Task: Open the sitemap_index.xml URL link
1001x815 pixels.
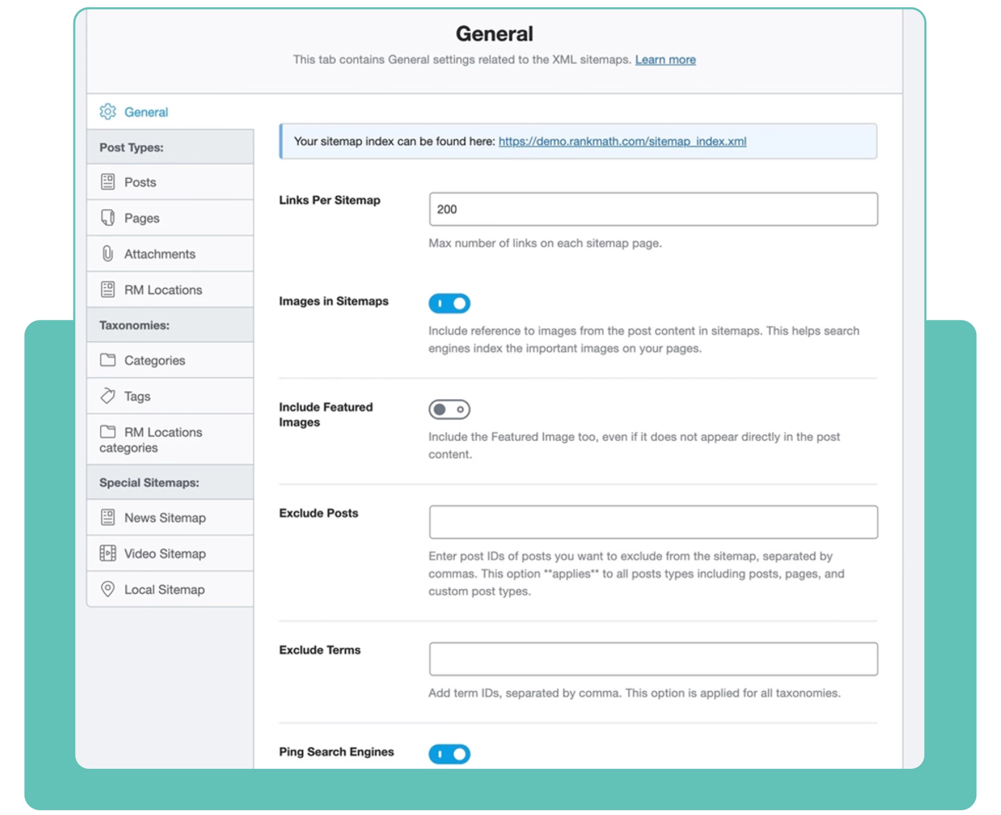Action: [x=622, y=141]
